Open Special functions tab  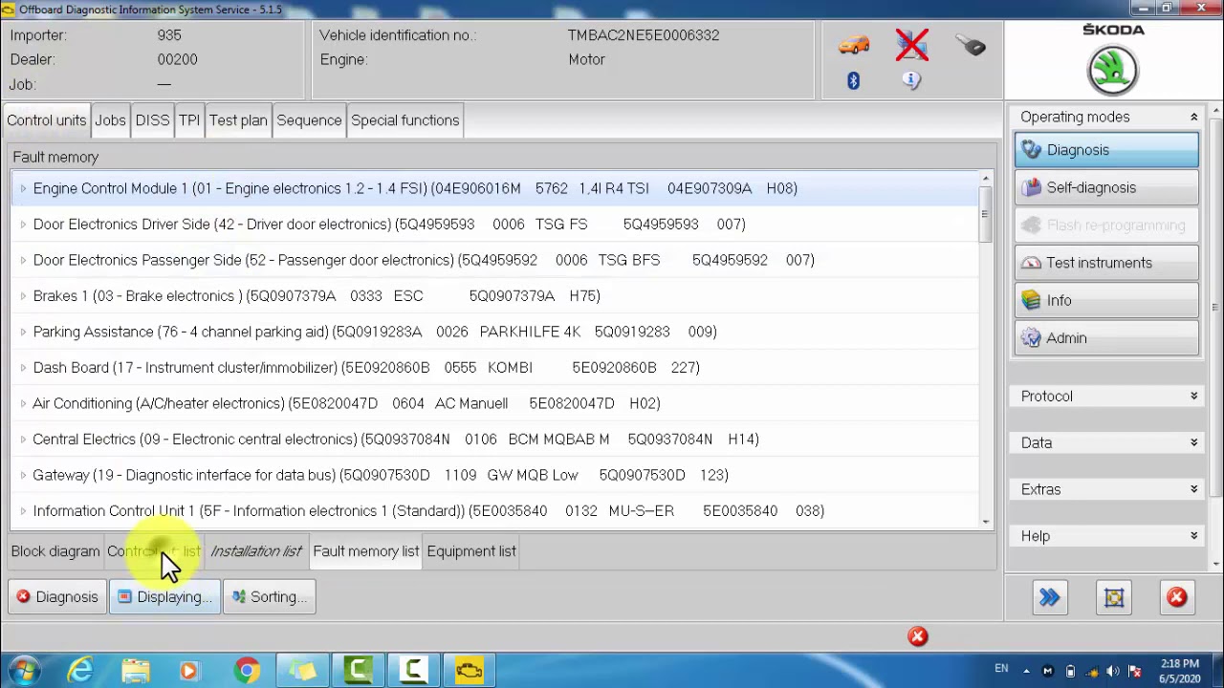405,120
